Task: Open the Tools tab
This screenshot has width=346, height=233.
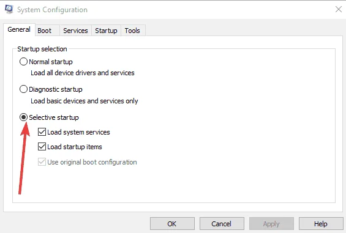Action: click(132, 31)
